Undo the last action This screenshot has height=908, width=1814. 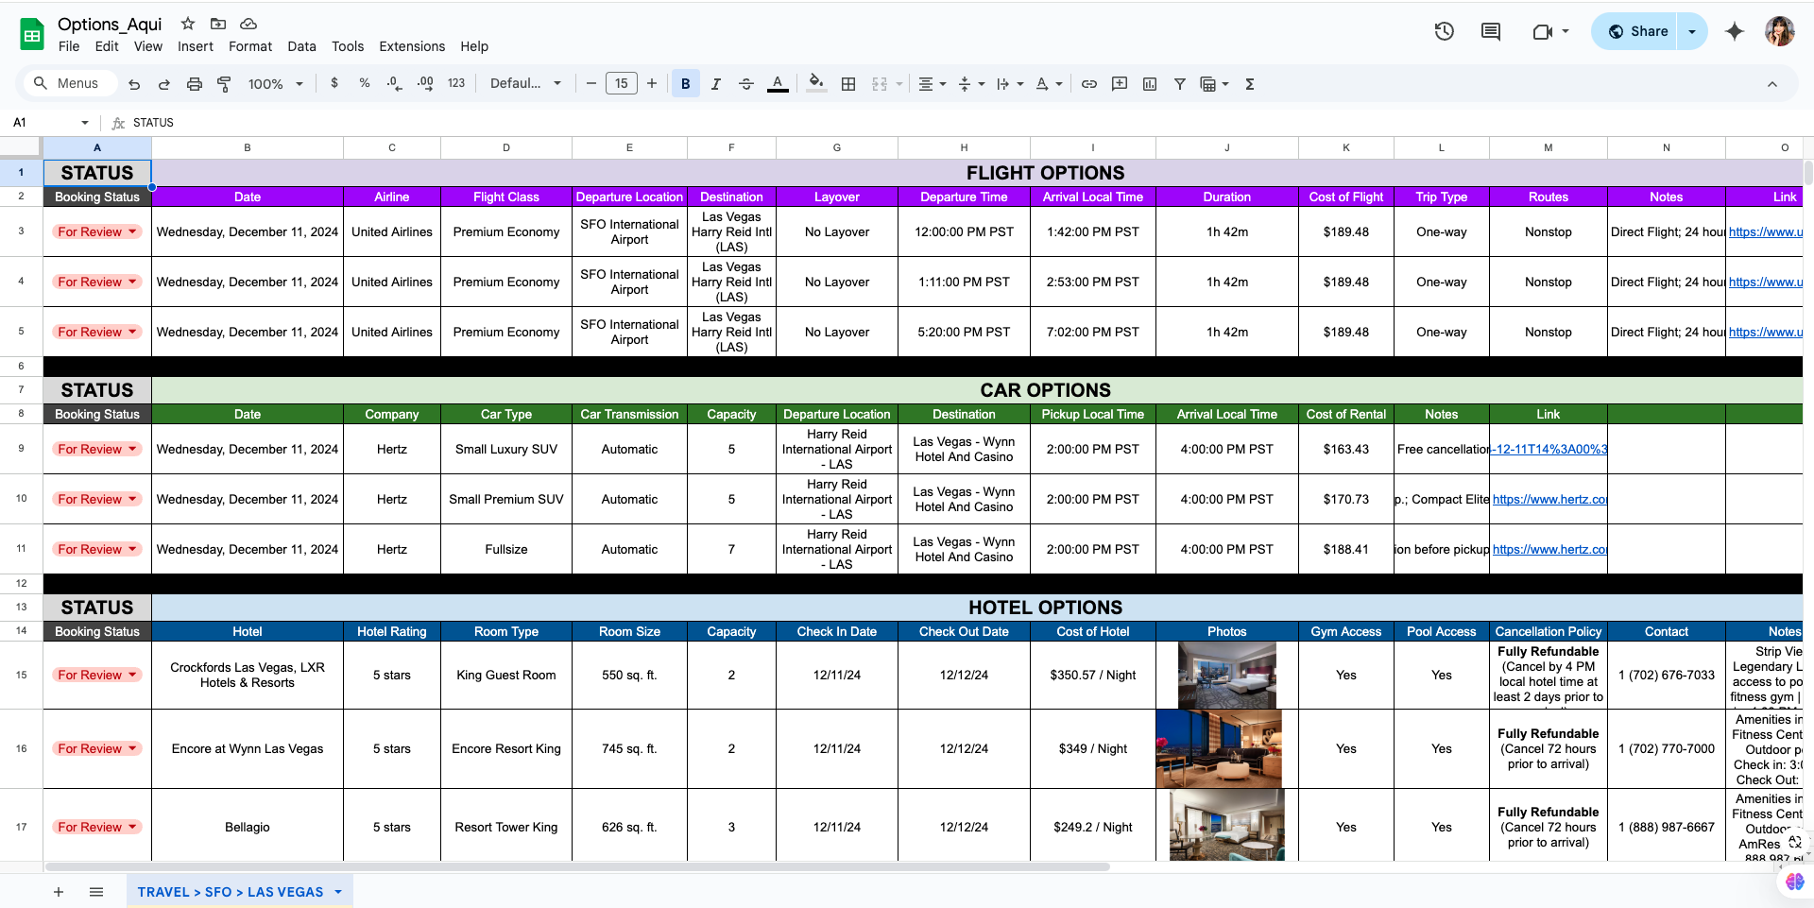tap(134, 84)
